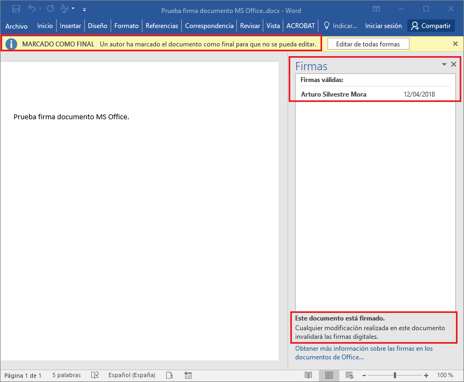This screenshot has height=382, width=464.
Task: Switch to Web Layout view
Action: (349, 375)
